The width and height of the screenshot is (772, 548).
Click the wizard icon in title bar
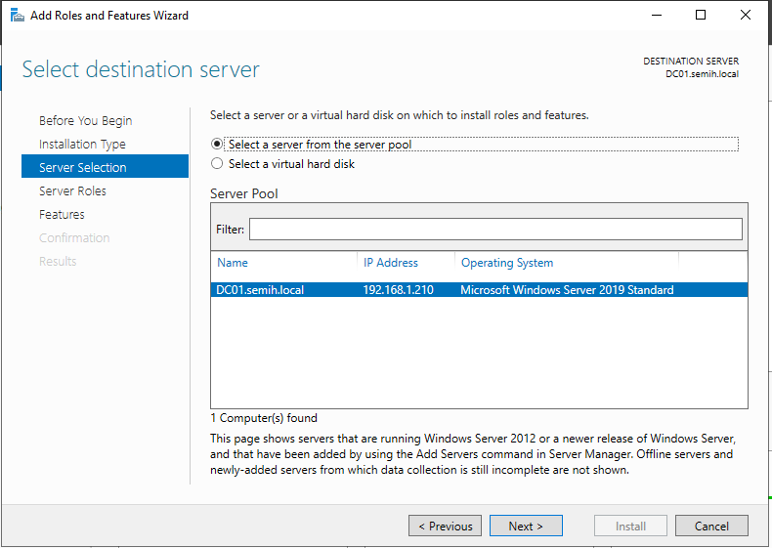[16, 16]
